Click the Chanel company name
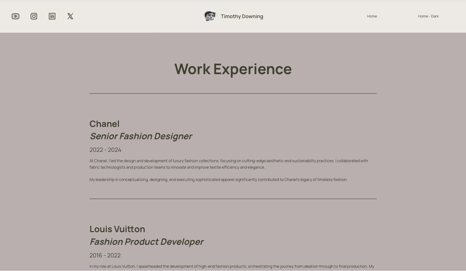466x271 pixels. tap(104, 124)
